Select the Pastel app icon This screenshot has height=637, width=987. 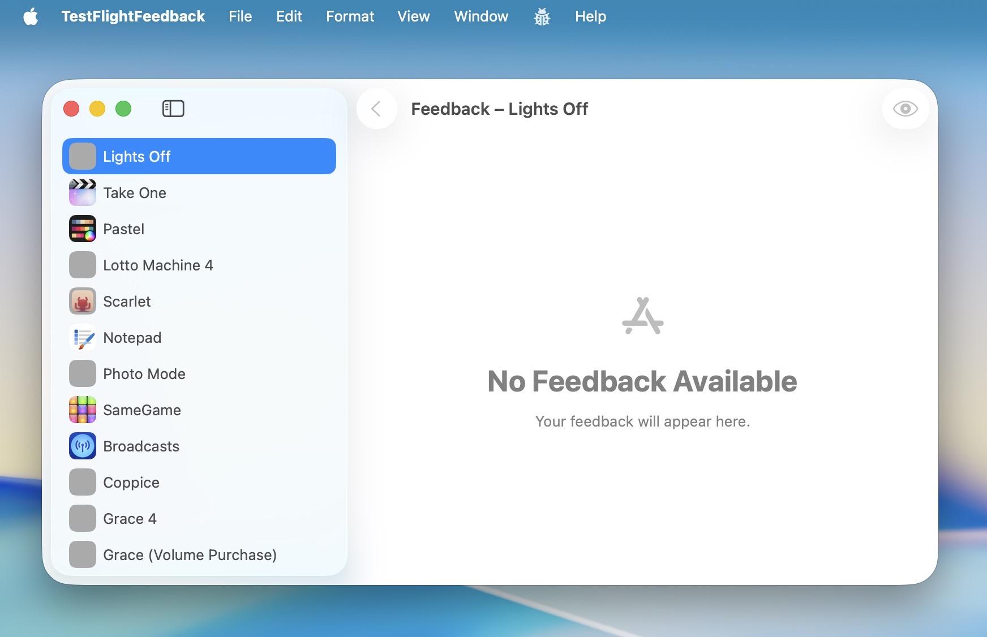coord(83,229)
